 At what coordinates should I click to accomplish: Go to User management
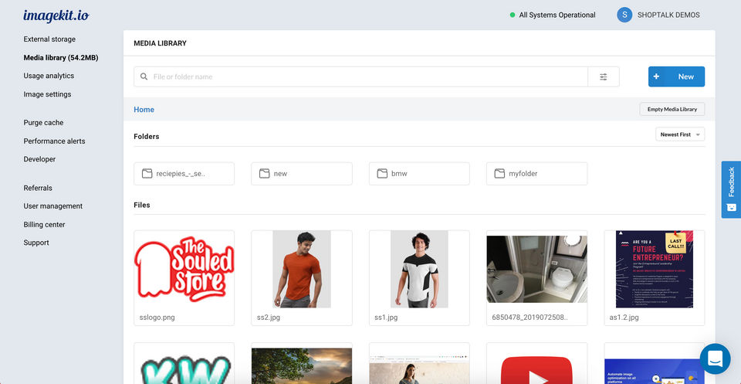(x=53, y=206)
